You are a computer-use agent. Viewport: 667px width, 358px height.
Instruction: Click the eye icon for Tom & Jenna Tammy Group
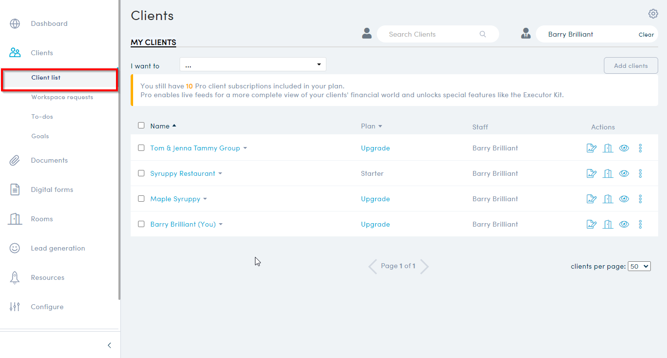point(624,148)
